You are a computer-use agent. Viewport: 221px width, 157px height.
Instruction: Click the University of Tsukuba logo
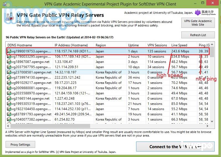point(205,13)
